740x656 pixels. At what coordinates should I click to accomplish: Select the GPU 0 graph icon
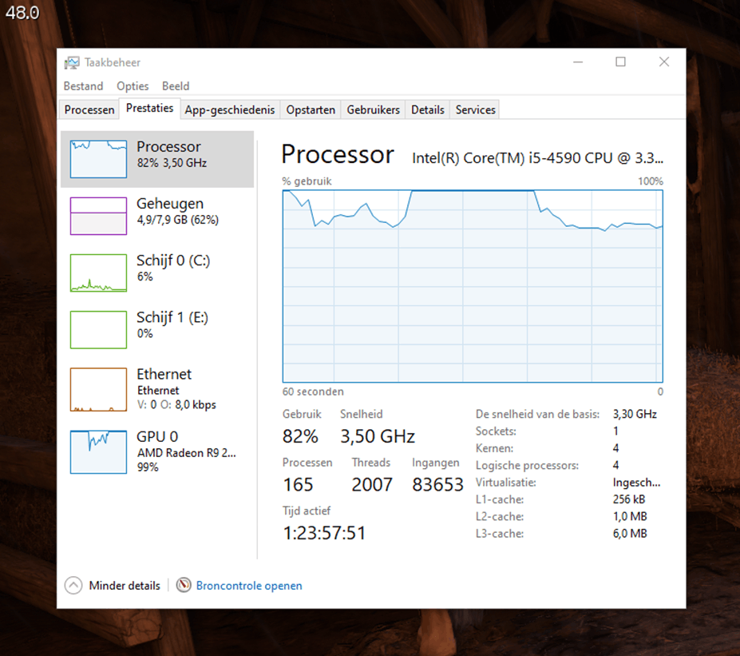[x=98, y=451]
